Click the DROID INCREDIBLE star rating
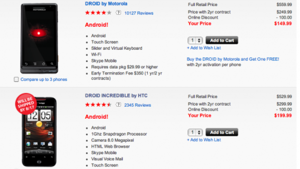The image size is (300, 169). pyautogui.click(x=98, y=105)
